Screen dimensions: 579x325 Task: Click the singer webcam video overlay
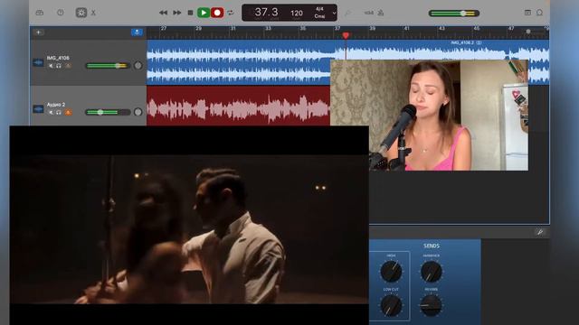[429, 116]
